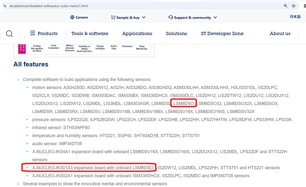The height and width of the screenshot is (187, 306).
Task: Click the 'Several examples to show' line
Action: [x=95, y=184]
